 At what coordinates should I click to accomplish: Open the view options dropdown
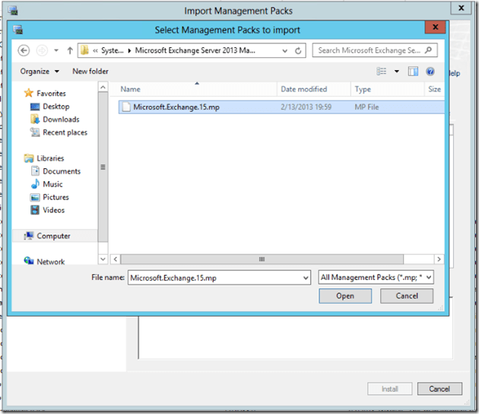tap(396, 72)
